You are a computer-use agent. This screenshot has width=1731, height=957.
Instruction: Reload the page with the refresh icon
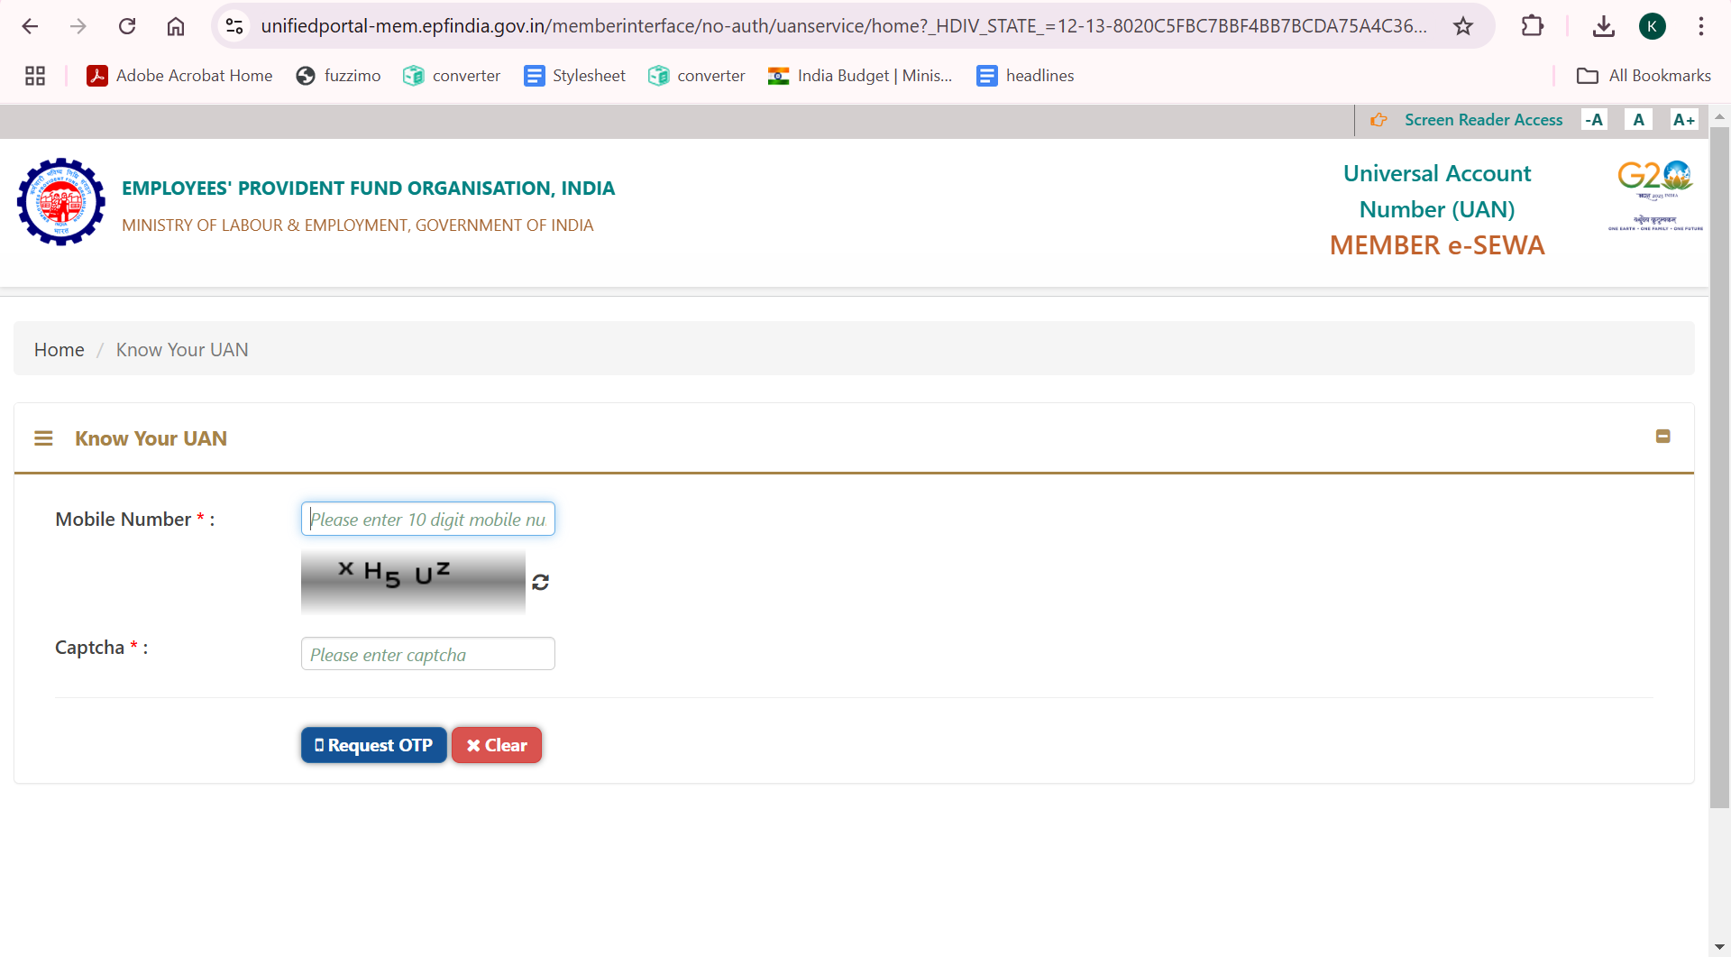127,26
